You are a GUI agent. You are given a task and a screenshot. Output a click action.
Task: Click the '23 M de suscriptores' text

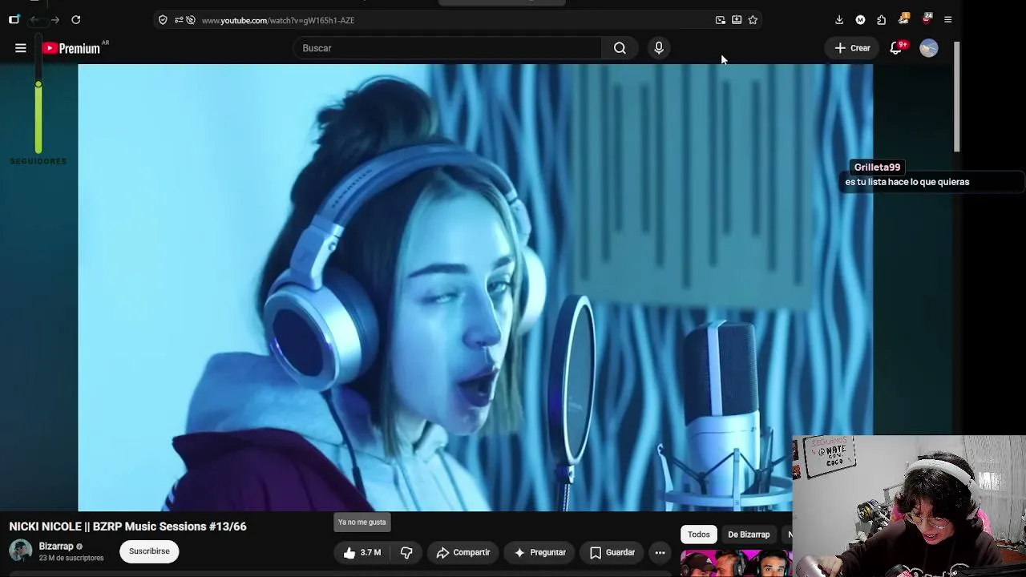click(x=71, y=558)
